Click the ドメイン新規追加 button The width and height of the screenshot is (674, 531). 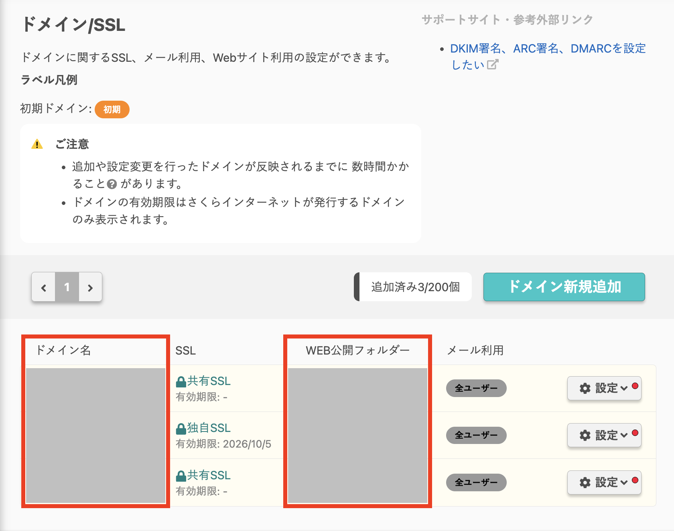click(564, 287)
